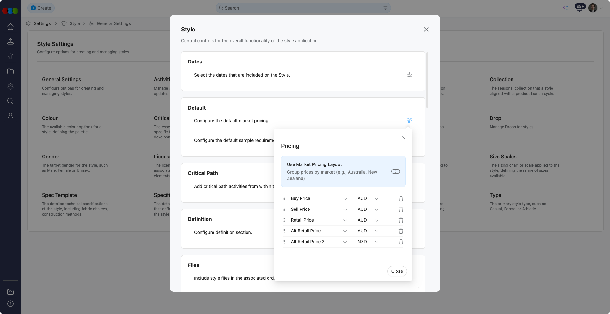Viewport: 610px width, 314px height.
Task: Open the Help question-mark icon at sidebar bottom
Action: point(10,304)
